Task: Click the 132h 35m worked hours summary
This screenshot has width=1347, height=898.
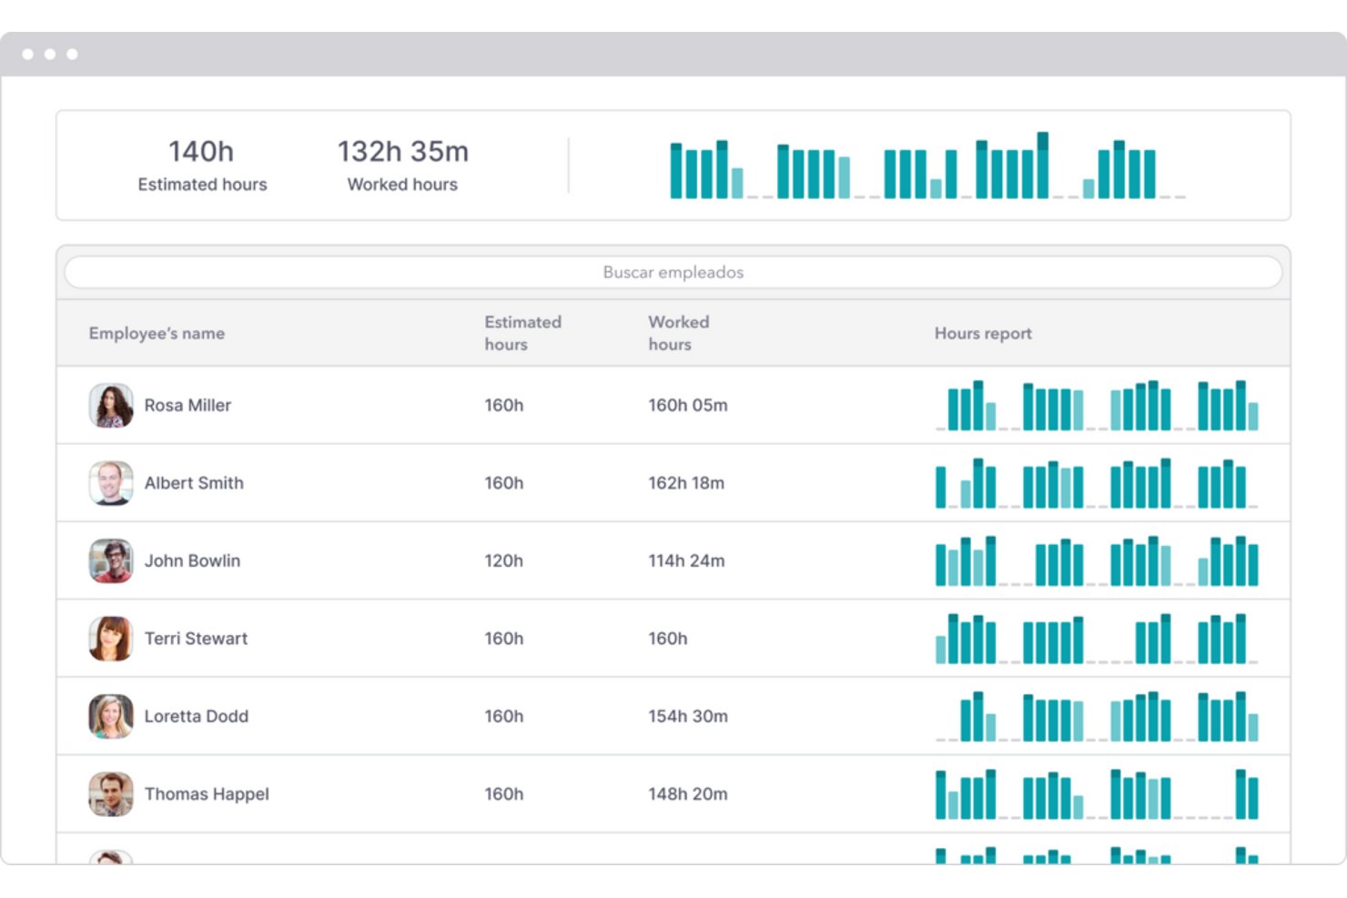Action: pos(402,165)
